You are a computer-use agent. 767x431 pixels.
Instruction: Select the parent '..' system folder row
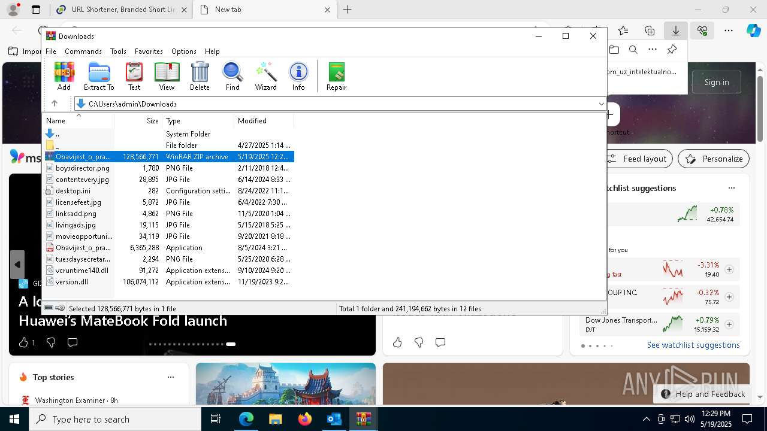169,134
